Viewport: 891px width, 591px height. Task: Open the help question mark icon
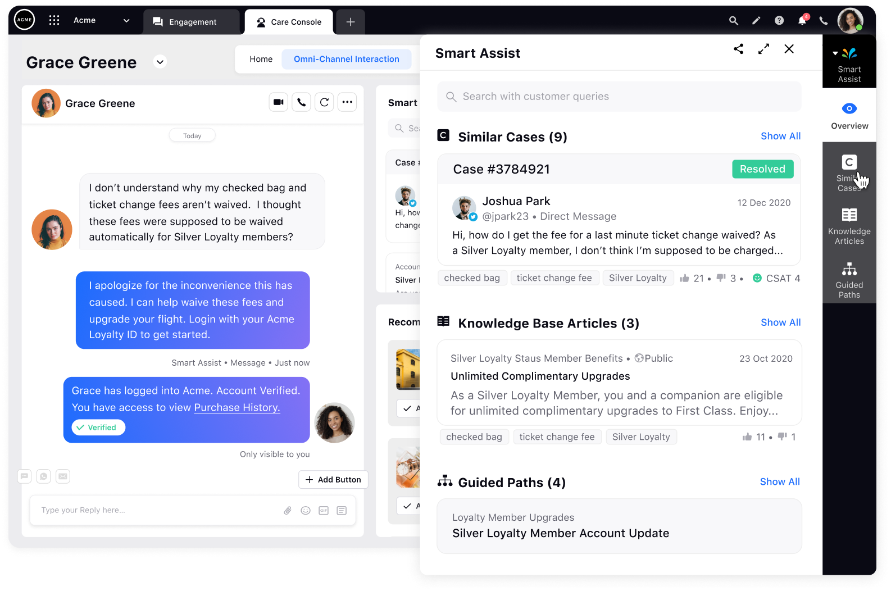(x=779, y=21)
